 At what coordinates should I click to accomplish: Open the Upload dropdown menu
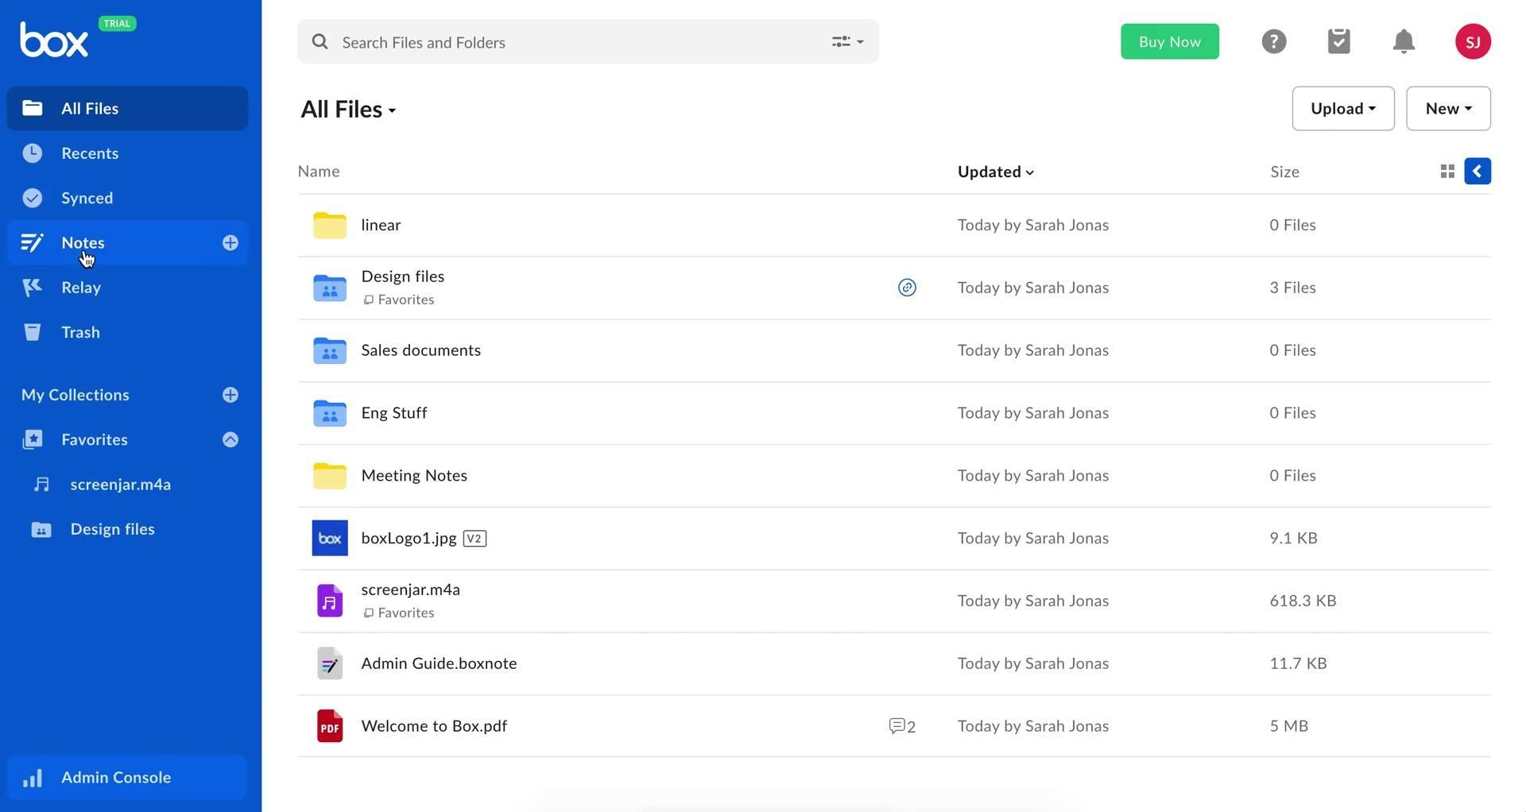coord(1342,109)
